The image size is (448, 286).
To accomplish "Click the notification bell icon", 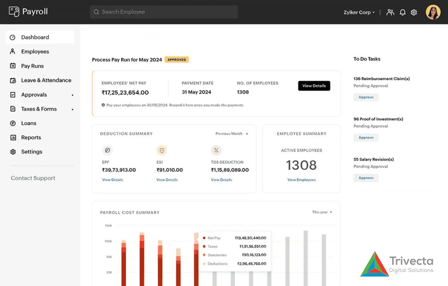I will [x=402, y=12].
